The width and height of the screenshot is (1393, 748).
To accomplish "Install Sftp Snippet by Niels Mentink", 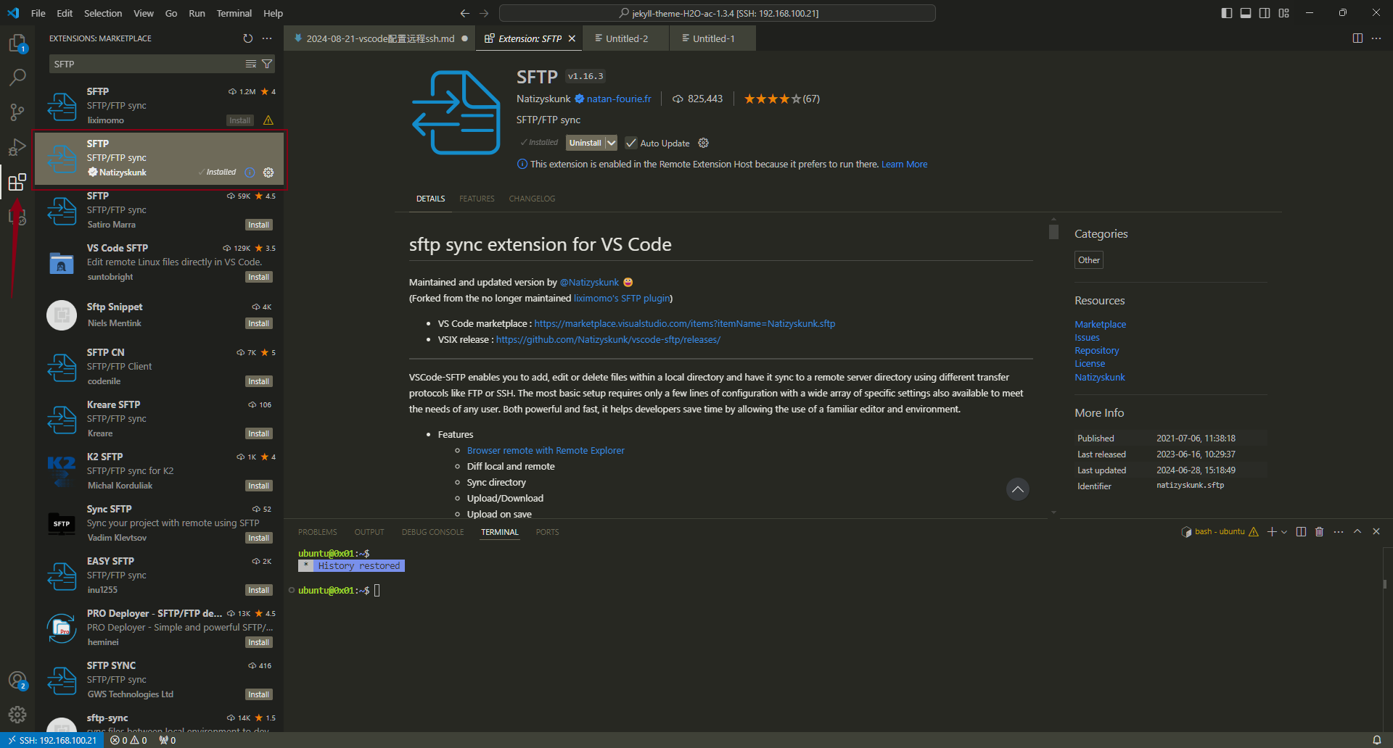I will tap(258, 323).
